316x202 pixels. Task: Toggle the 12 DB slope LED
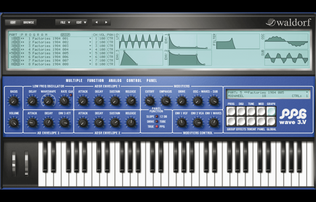coord(156,117)
